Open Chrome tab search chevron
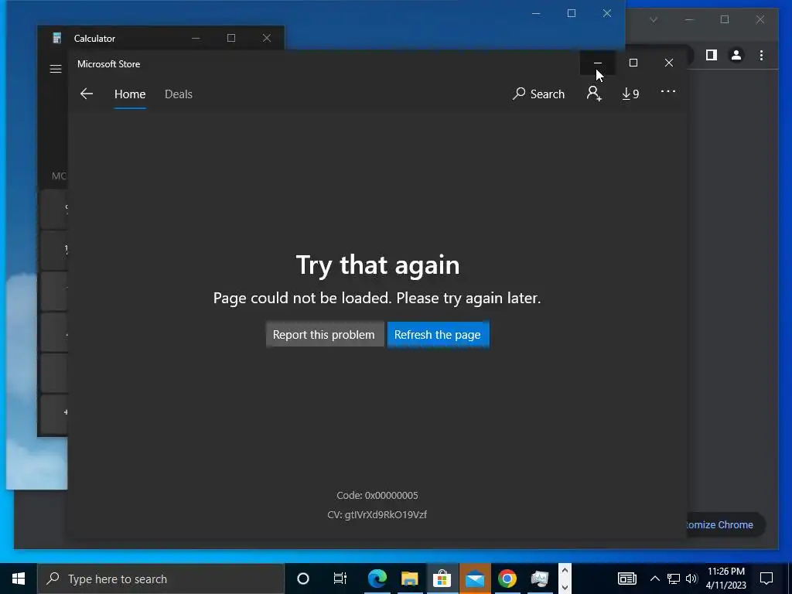Viewport: 792px width, 594px height. 653,19
